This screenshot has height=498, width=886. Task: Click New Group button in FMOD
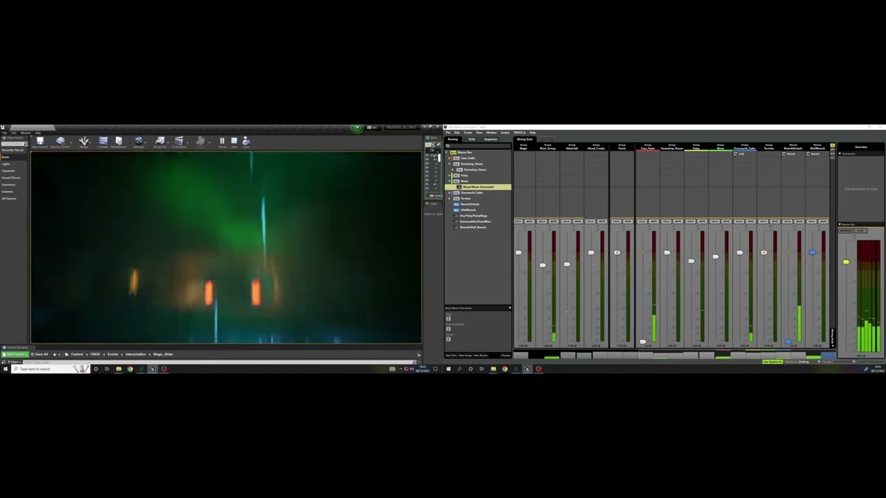coord(465,356)
